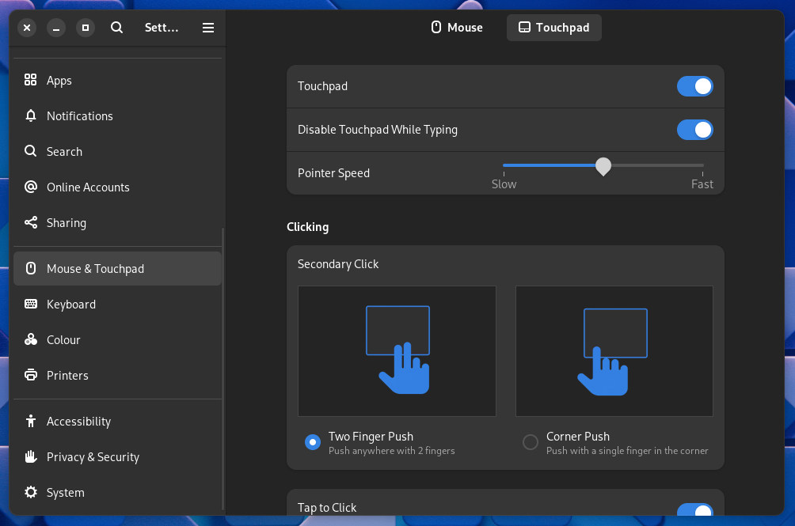Click 'Push with a single finger in the corner'
Image resolution: width=795 pixels, height=526 pixels.
627,451
